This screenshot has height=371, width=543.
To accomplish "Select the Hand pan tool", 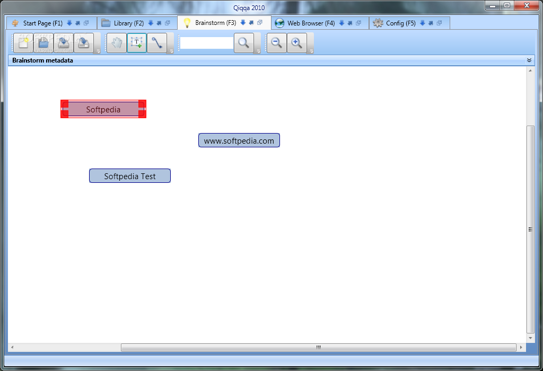I will point(117,43).
